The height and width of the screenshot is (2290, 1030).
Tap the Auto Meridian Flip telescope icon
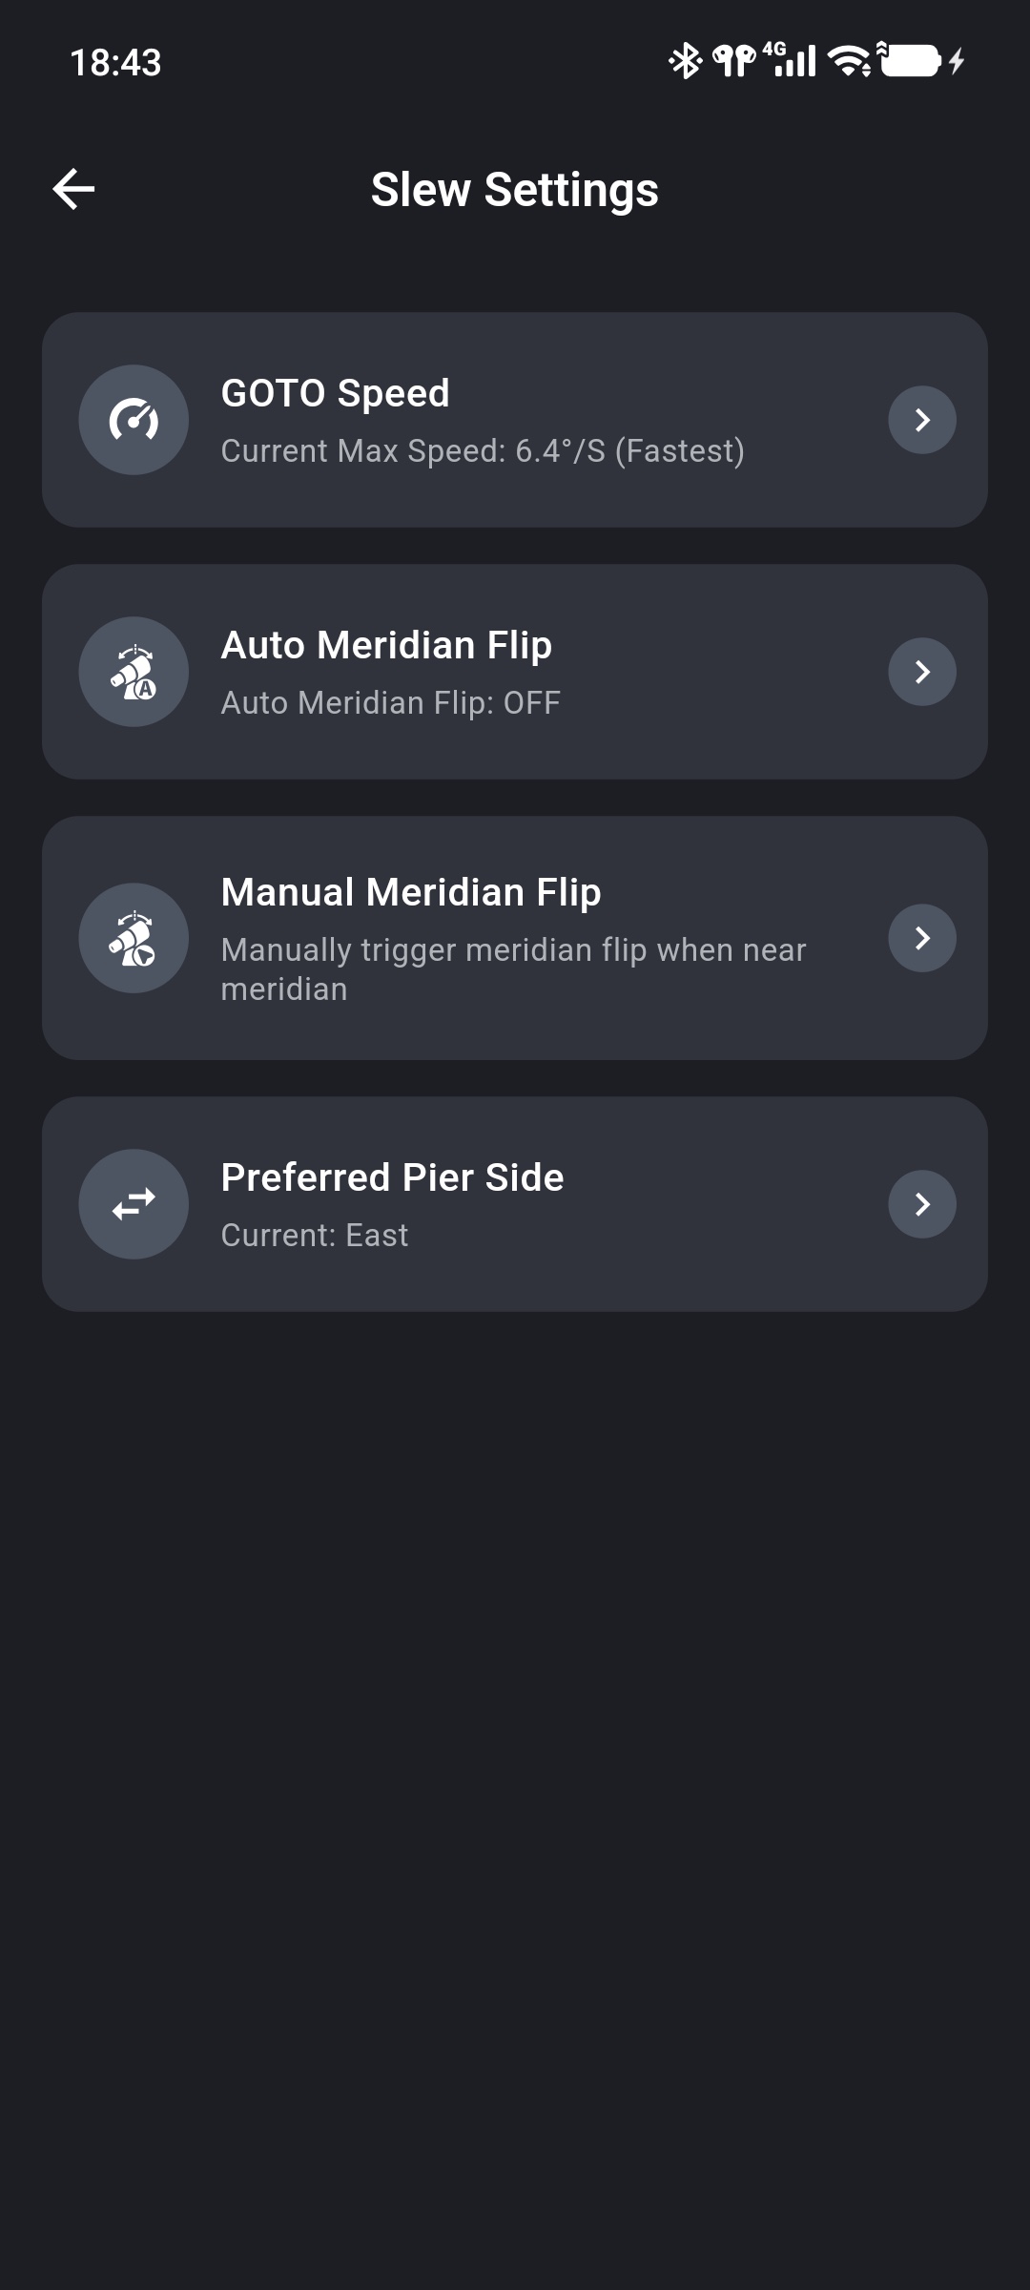134,672
